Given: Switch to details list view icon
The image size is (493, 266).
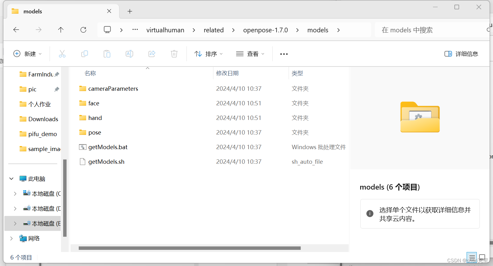Looking at the screenshot, I should click(x=472, y=257).
